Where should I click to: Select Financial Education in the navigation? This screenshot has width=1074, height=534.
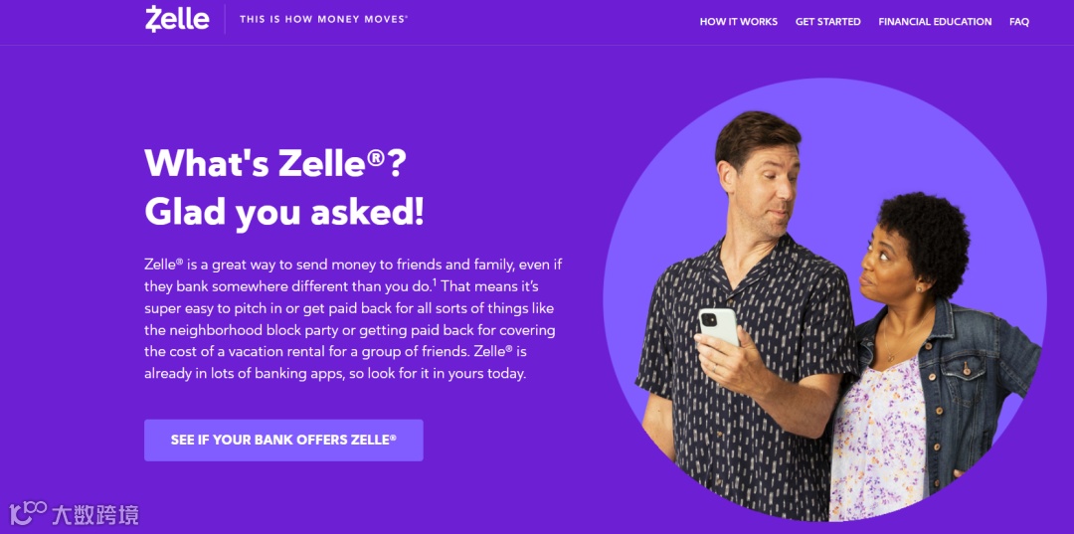tap(935, 22)
